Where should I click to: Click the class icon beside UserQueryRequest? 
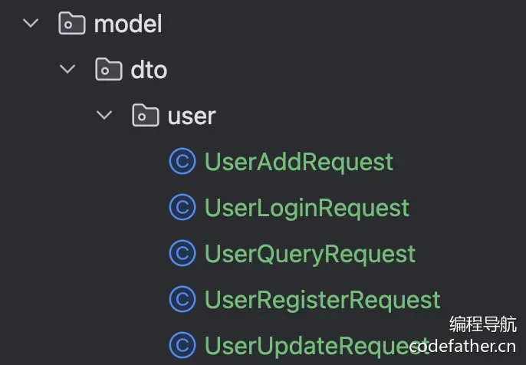[182, 253]
